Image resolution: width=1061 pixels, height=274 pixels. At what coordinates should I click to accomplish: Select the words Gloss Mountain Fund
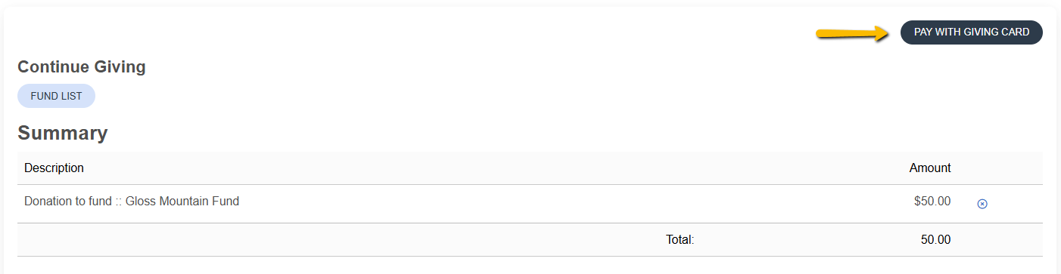point(182,202)
